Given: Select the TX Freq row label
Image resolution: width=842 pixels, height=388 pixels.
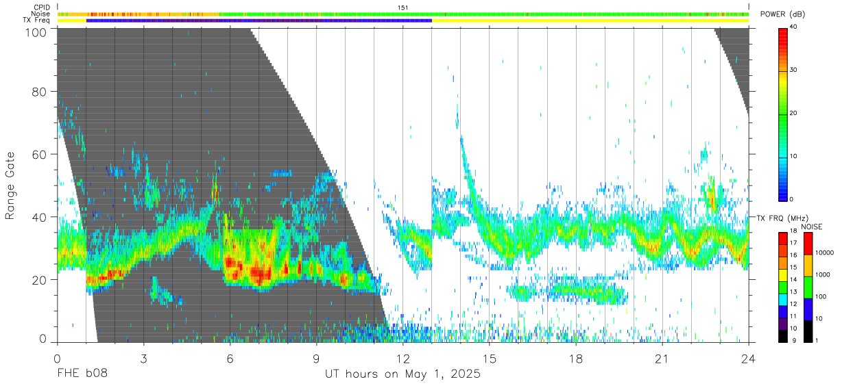Looking at the screenshot, I should 37,21.
